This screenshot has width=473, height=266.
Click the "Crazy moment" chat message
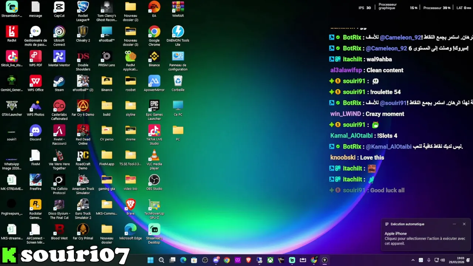coord(385,114)
